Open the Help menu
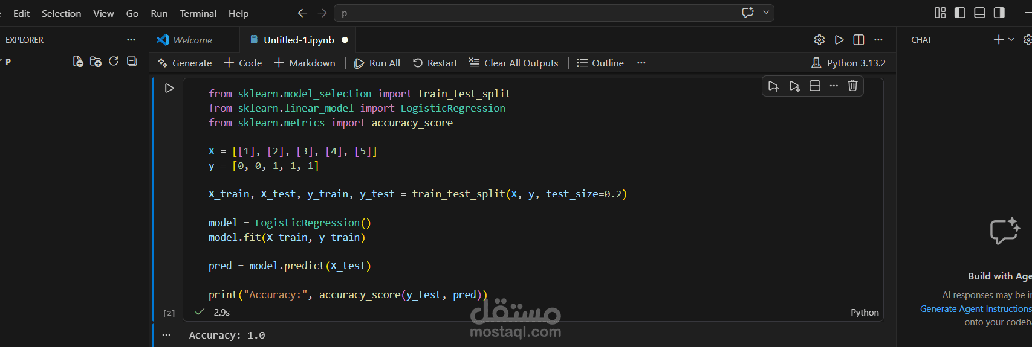The image size is (1032, 347). (238, 13)
